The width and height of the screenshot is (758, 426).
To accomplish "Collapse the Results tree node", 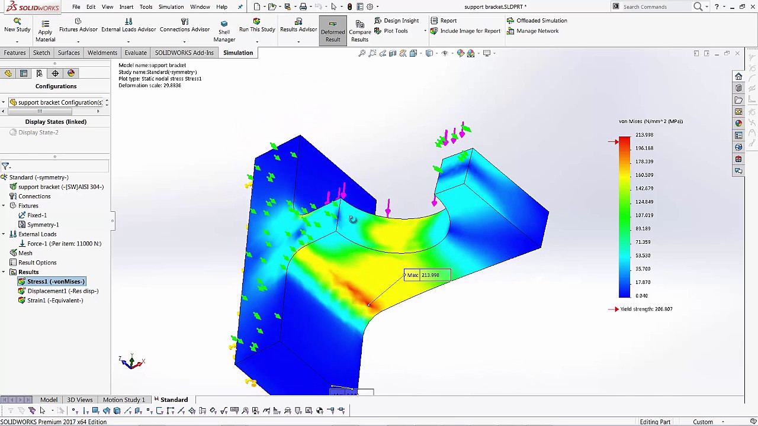I will [x=4, y=272].
